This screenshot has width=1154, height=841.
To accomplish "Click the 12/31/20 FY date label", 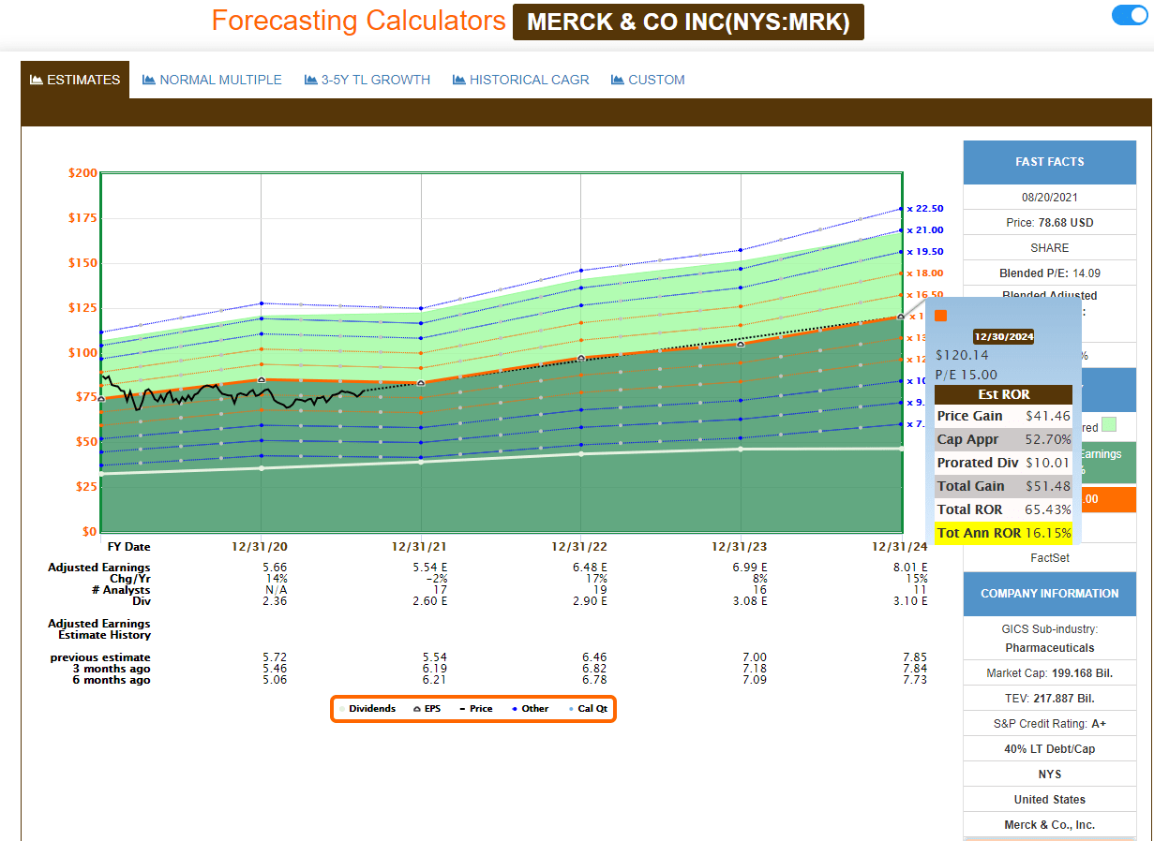I will (261, 547).
